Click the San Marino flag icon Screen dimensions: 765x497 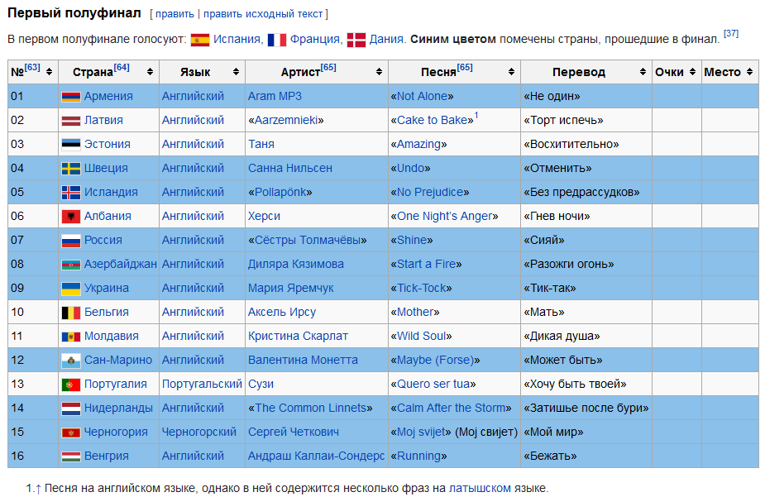click(70, 361)
